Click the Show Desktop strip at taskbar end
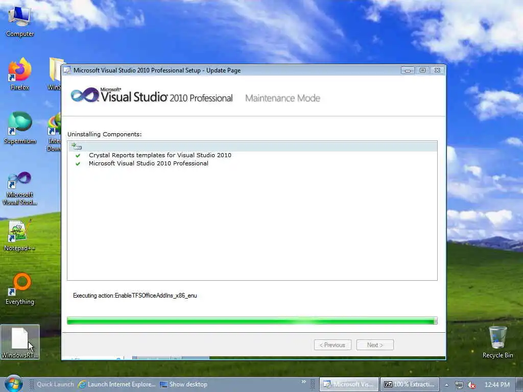The height and width of the screenshot is (392, 523). (x=519, y=384)
